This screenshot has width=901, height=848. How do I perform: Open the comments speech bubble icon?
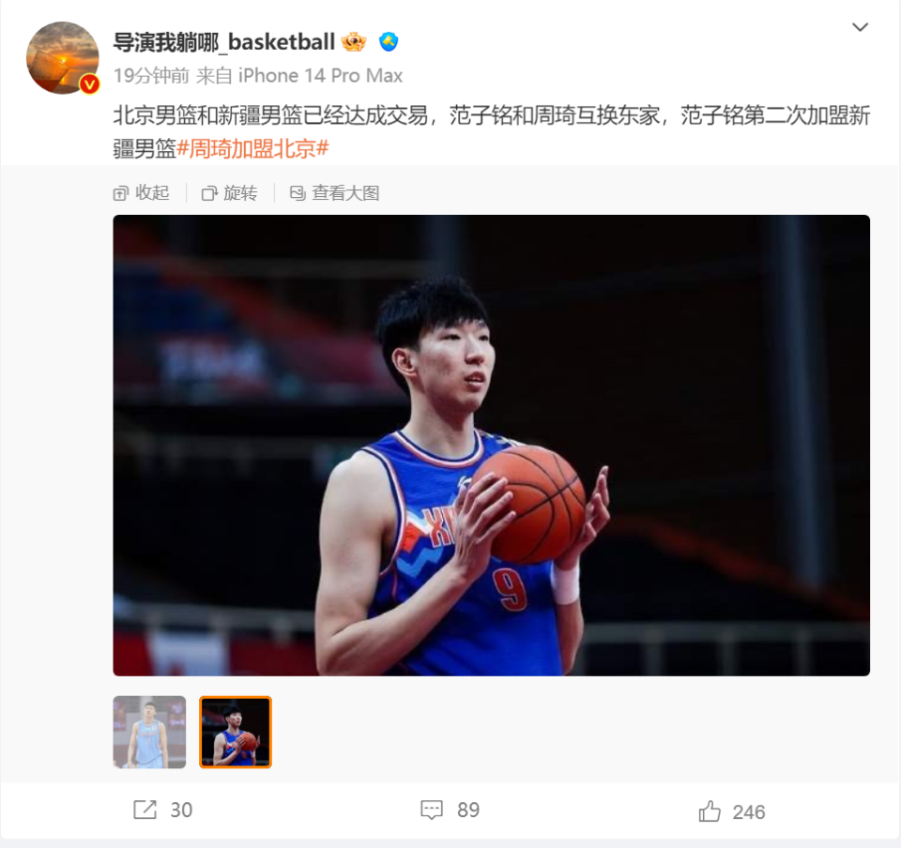pyautogui.click(x=432, y=810)
